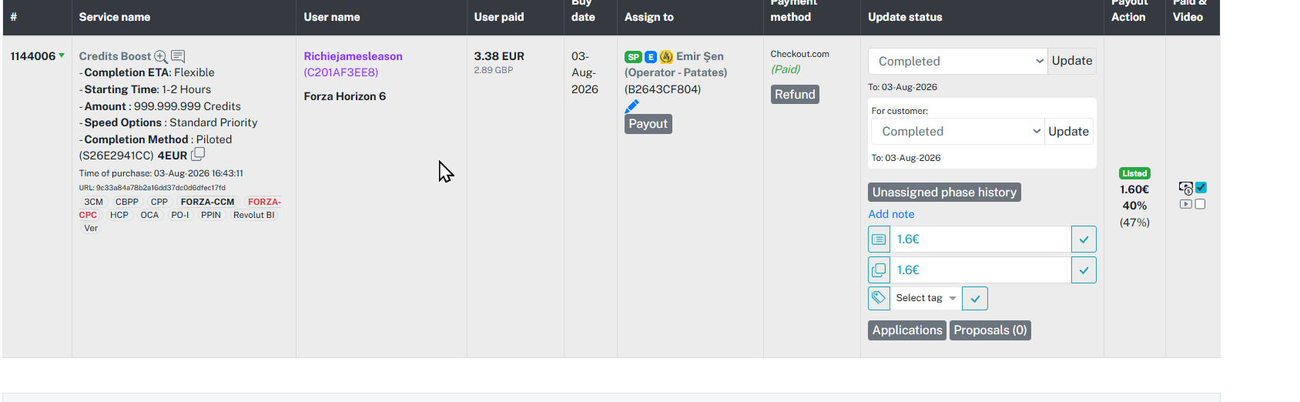Confirm the first 1.6€ value with checkmark
Image resolution: width=1300 pixels, height=402 pixels.
point(1084,240)
